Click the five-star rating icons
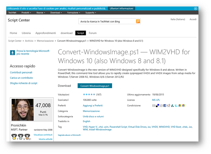 click(x=89, y=95)
